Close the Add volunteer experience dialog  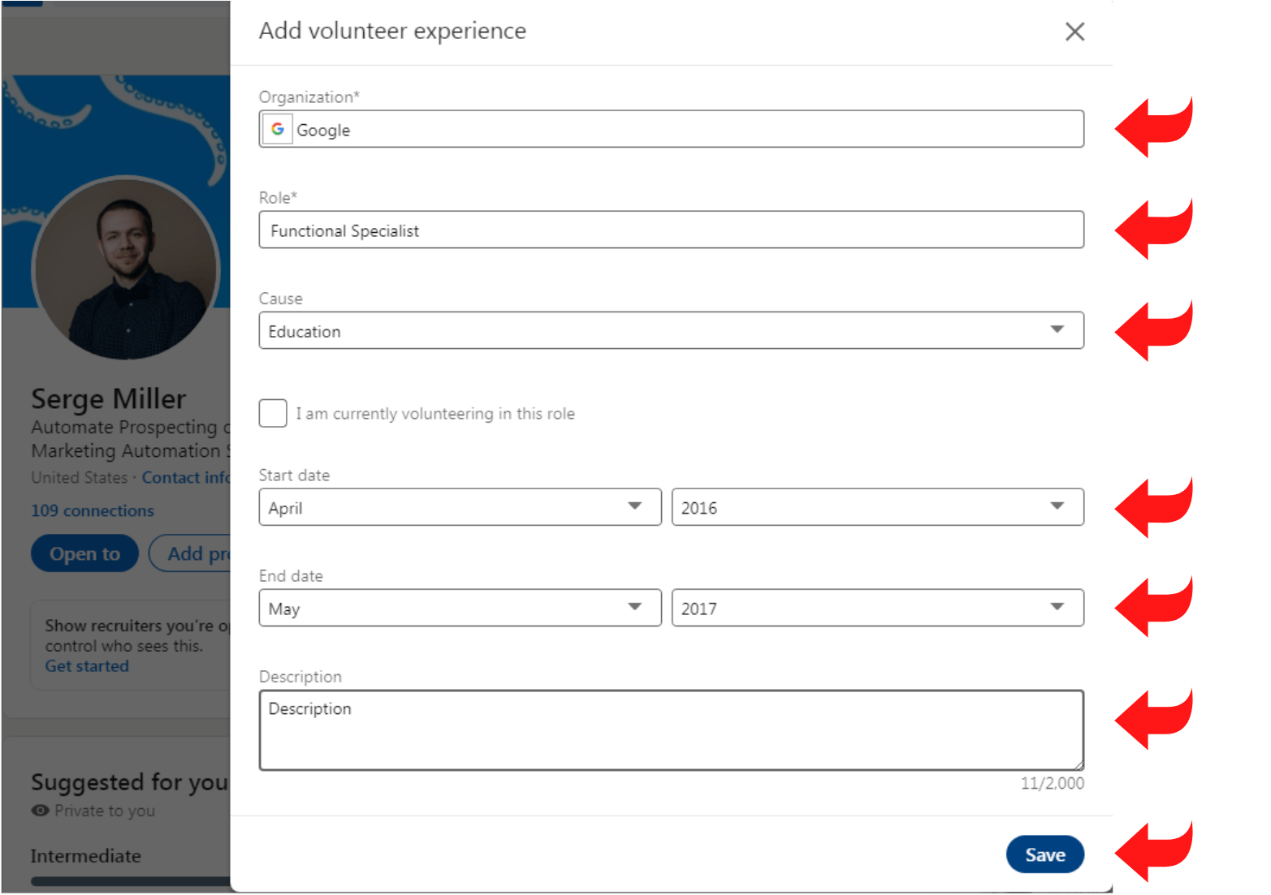(x=1074, y=31)
